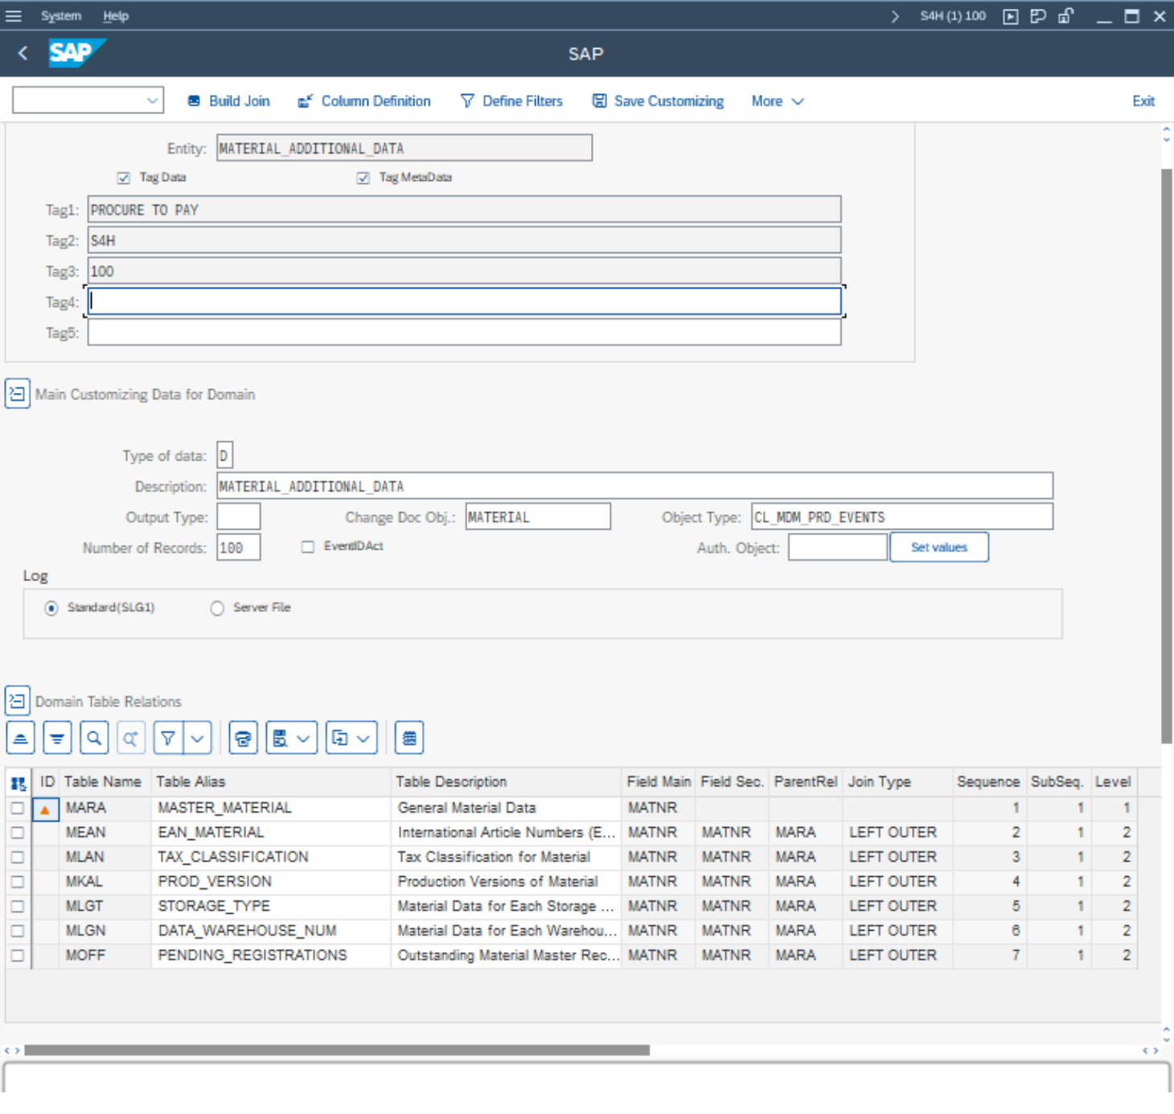Screen dimensions: 1174x1114
Task: Open the filter options dropdown arrow
Action: pyautogui.click(x=198, y=738)
